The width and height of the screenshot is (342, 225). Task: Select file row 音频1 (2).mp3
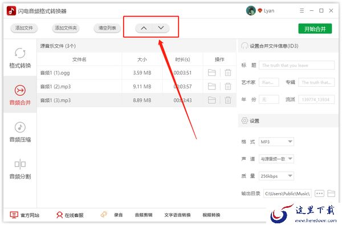coord(137,86)
